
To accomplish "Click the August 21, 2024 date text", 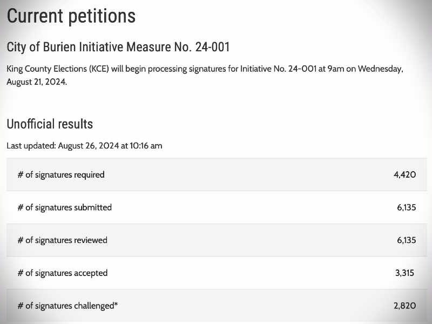I will pyautogui.click(x=36, y=82).
